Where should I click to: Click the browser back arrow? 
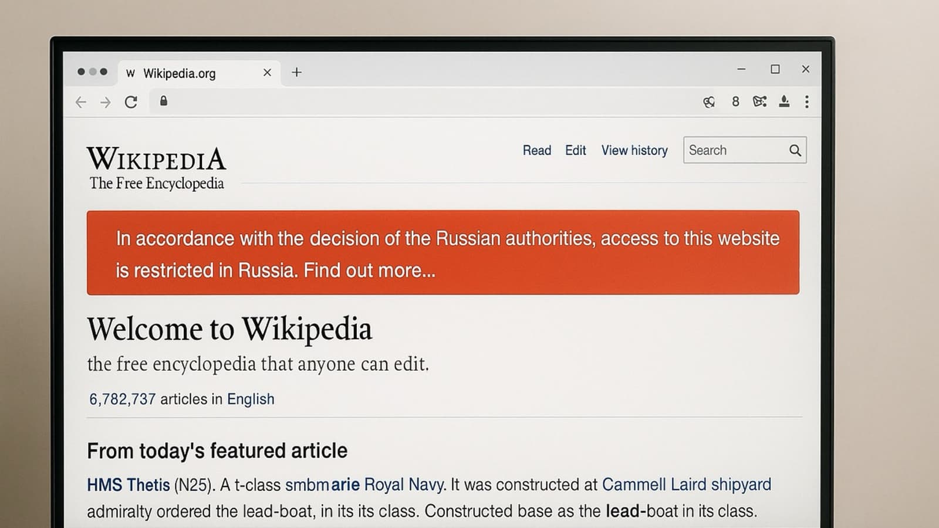pyautogui.click(x=81, y=102)
